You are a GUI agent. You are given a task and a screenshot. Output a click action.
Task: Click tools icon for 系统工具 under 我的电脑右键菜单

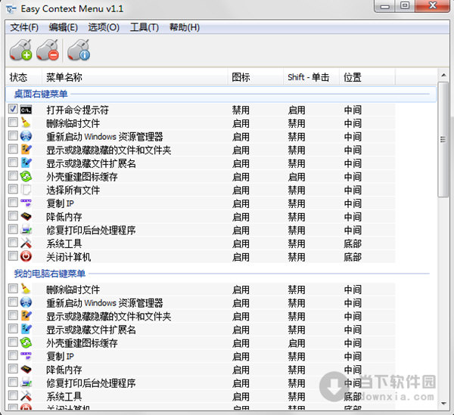(26, 396)
